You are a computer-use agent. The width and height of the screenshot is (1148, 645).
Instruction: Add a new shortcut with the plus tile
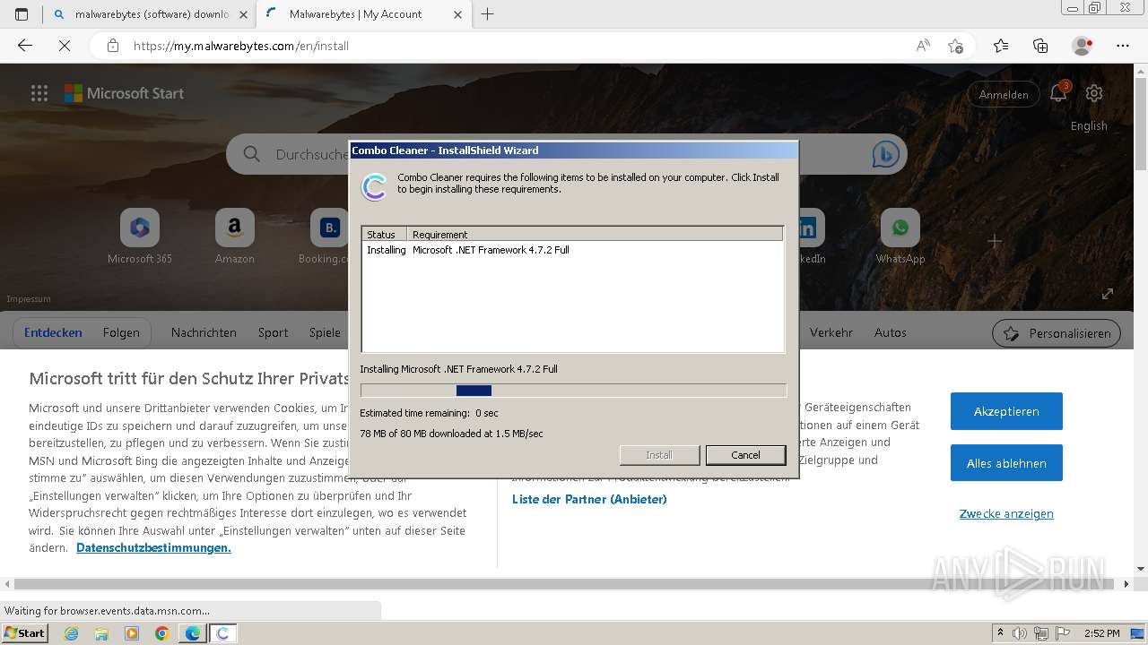[x=995, y=241]
